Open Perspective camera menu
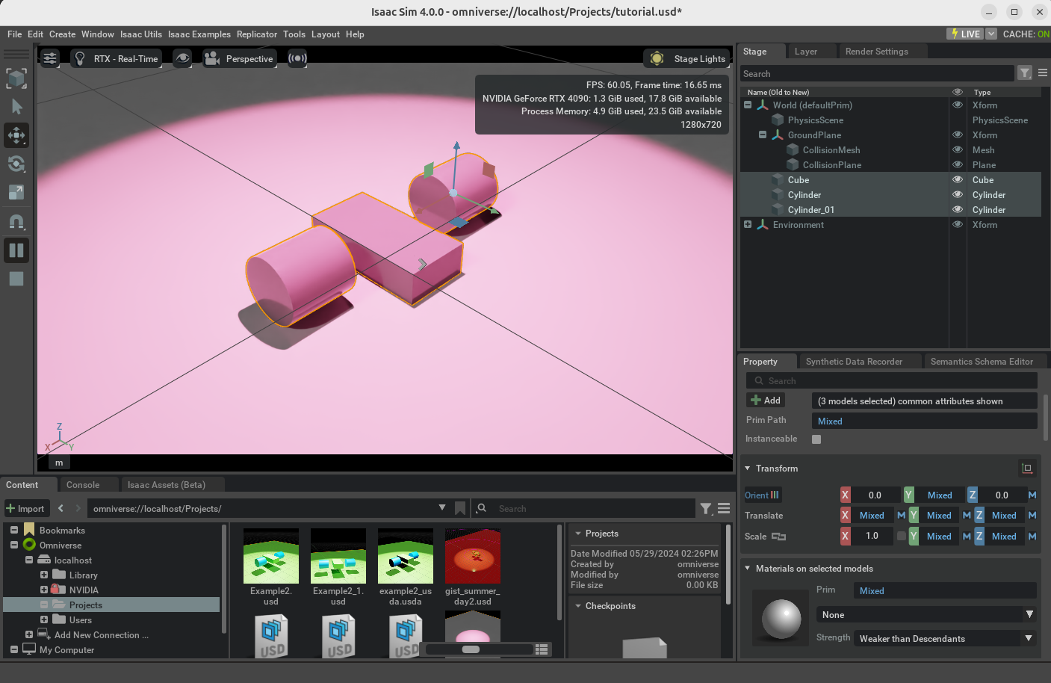 pyautogui.click(x=240, y=58)
